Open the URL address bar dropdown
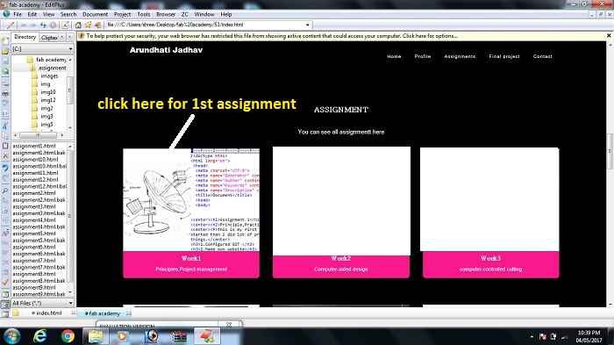This screenshot has width=614, height=345. point(308,25)
